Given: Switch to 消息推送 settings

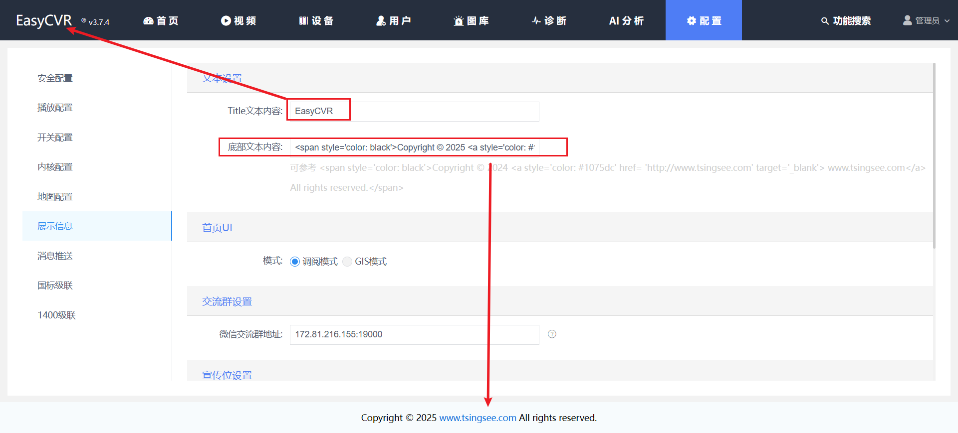Looking at the screenshot, I should point(55,256).
